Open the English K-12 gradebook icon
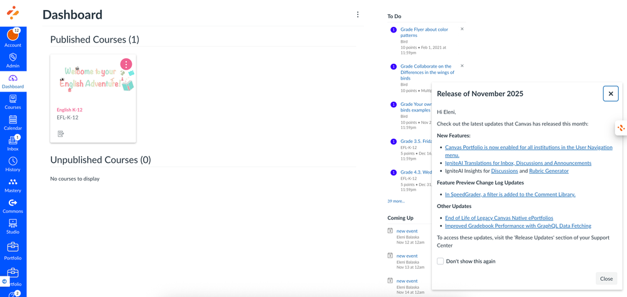The height and width of the screenshot is (297, 627). (x=61, y=133)
